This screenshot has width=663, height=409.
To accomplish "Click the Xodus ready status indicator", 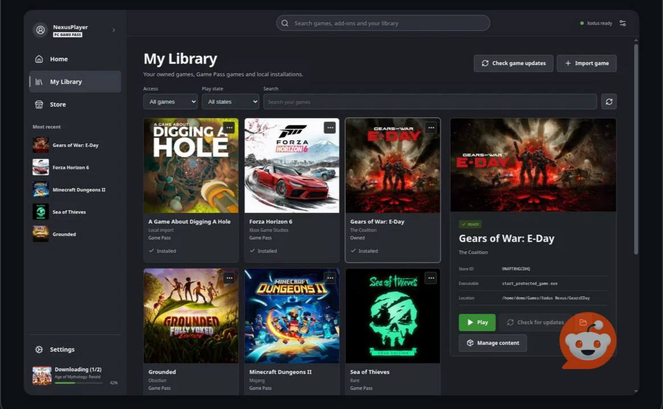I will (596, 23).
